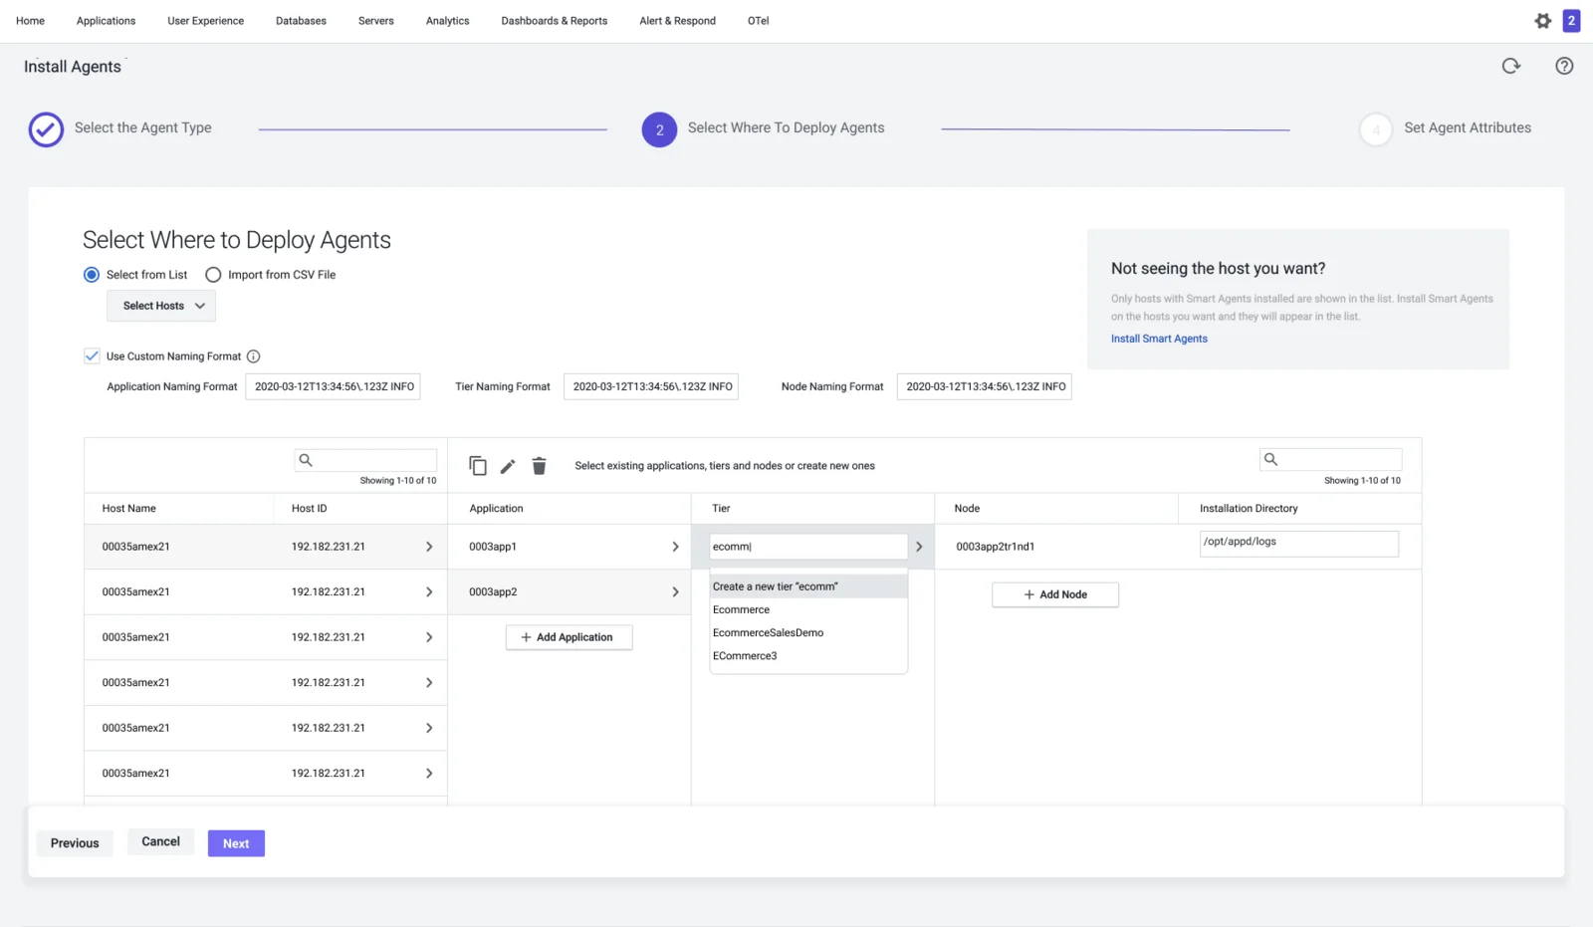Click the Previous button
Viewport: 1593px width, 927px height.
pyautogui.click(x=75, y=843)
